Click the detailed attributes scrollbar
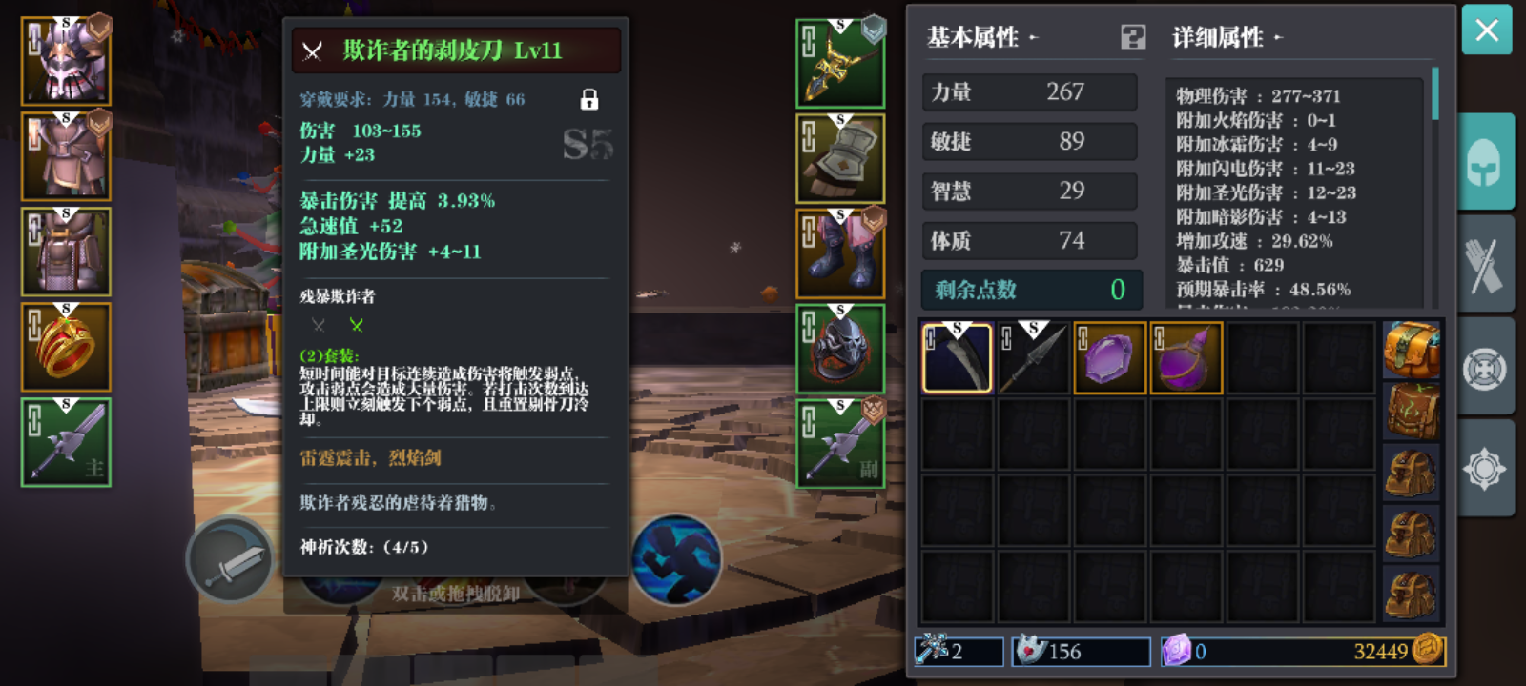This screenshot has width=1526, height=686. coord(1435,93)
